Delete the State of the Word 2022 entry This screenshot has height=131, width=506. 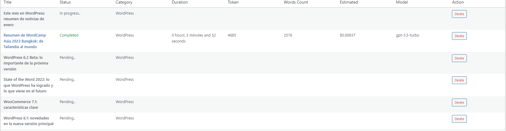click(459, 80)
